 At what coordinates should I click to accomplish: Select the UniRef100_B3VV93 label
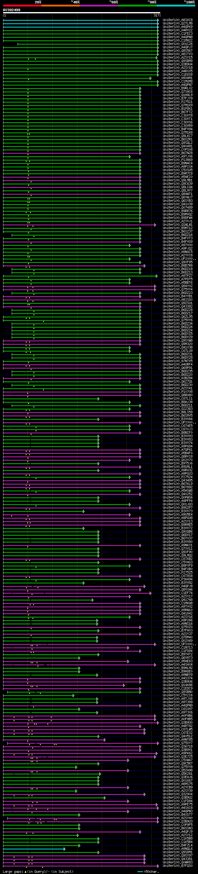(x=178, y=436)
